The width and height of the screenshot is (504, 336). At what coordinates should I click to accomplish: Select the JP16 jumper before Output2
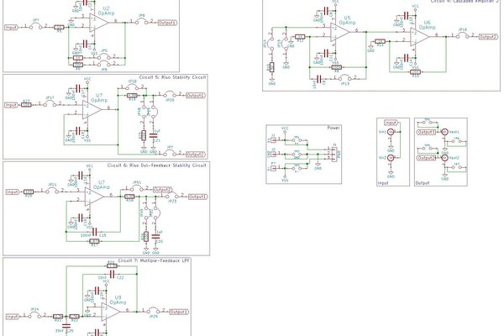click(x=461, y=36)
